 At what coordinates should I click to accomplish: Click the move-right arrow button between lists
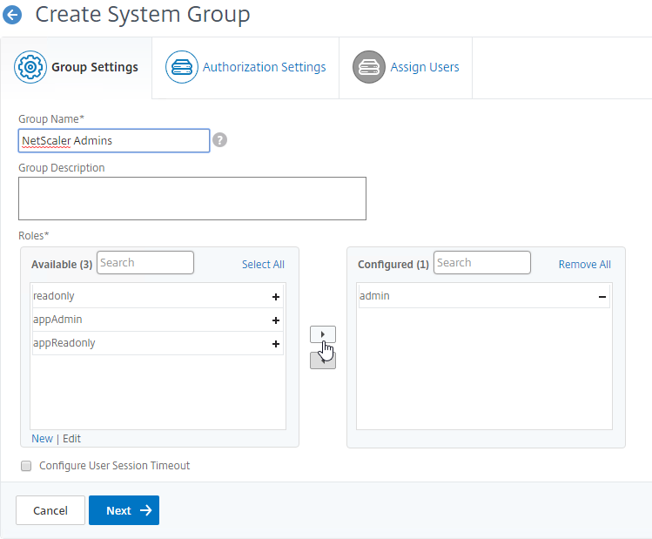322,334
